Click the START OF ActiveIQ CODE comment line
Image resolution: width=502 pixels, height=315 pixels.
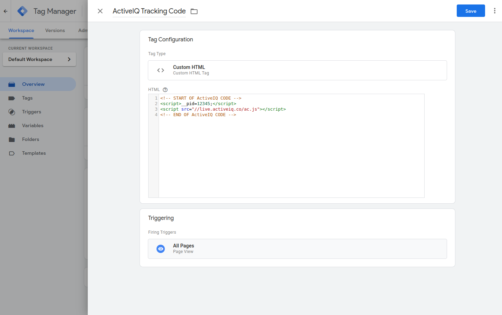click(201, 98)
